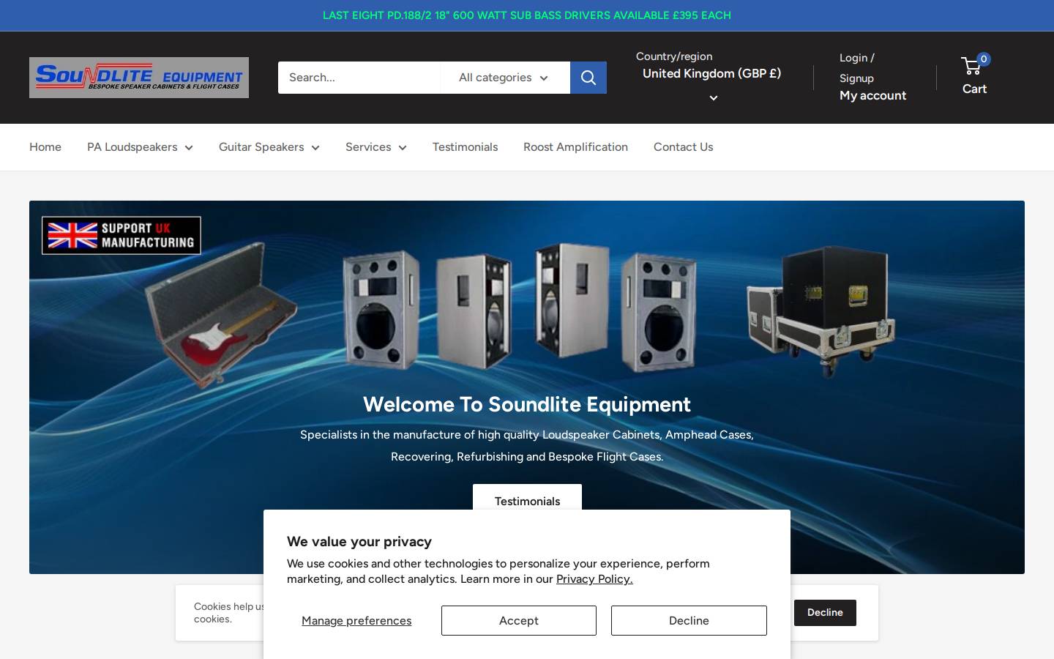Click the white Decline button in privacy dialog
This screenshot has height=659, width=1054.
point(689,620)
